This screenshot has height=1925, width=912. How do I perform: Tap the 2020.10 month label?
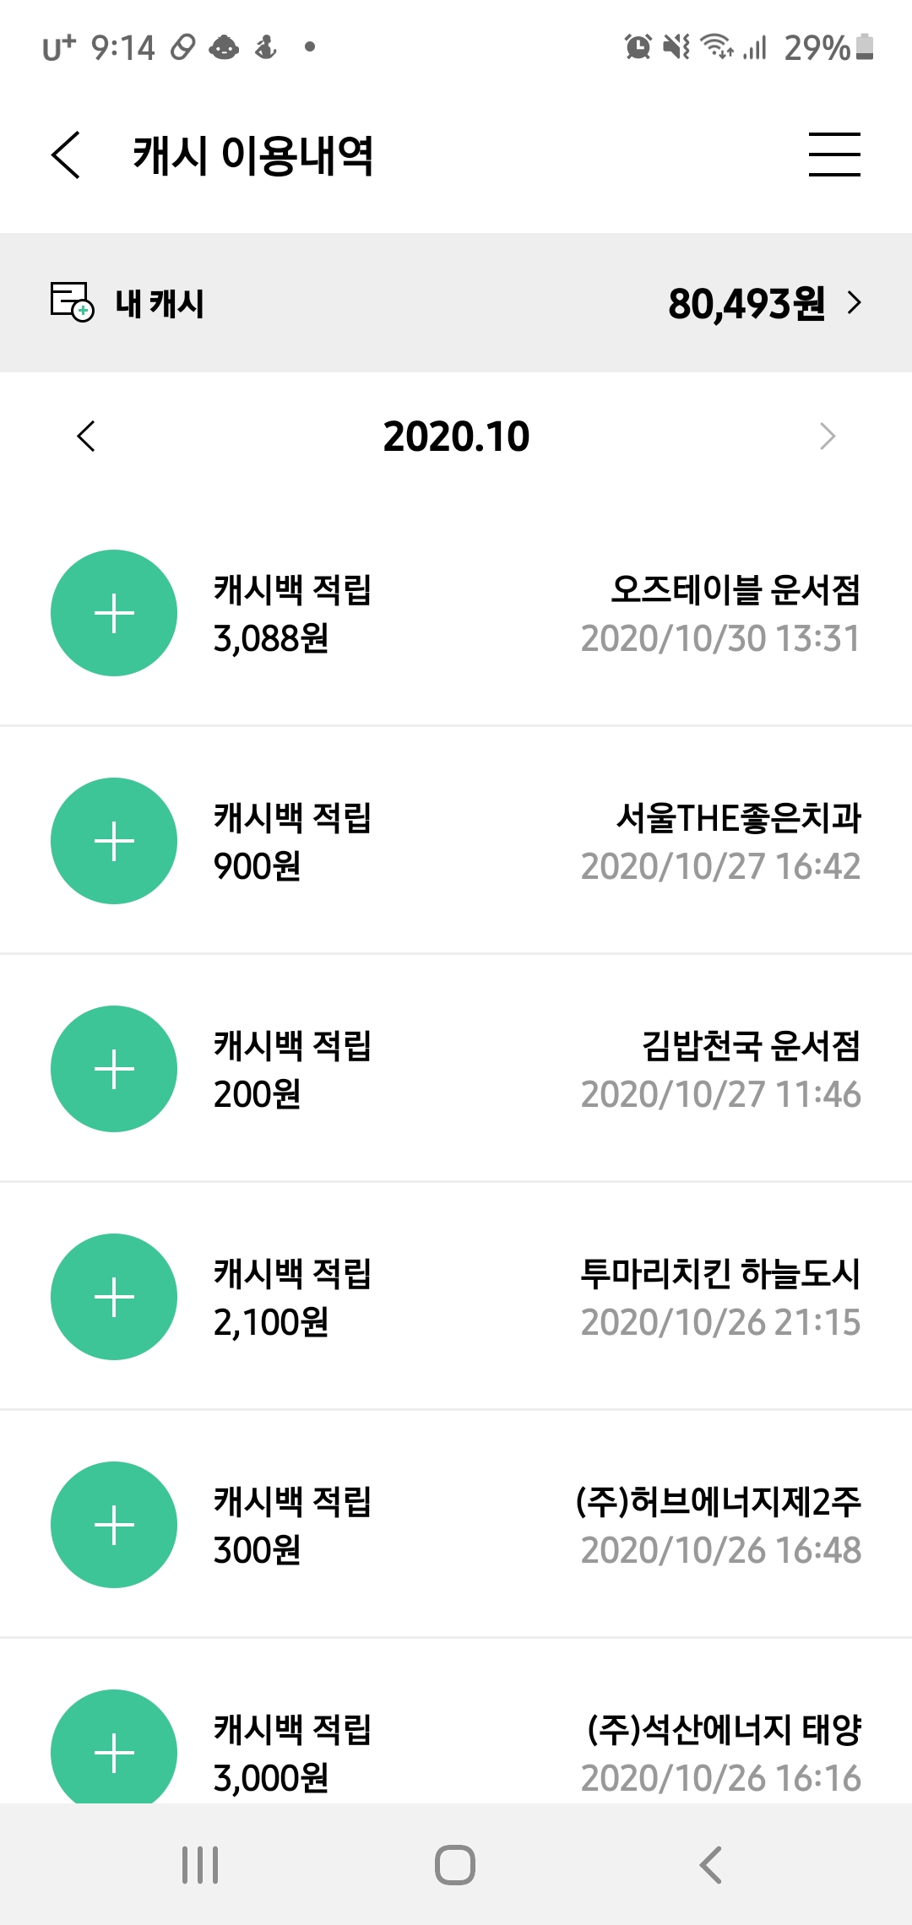pyautogui.click(x=456, y=437)
